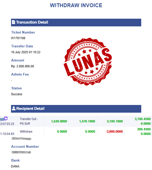This screenshot has width=152, height=170.
Task: Select the Ticket Number label
Action: 23,32
